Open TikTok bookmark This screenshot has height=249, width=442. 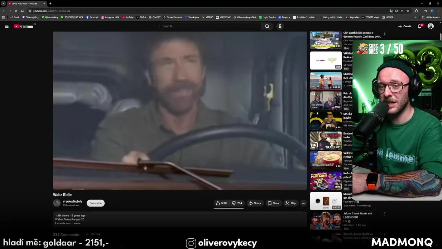point(141,17)
